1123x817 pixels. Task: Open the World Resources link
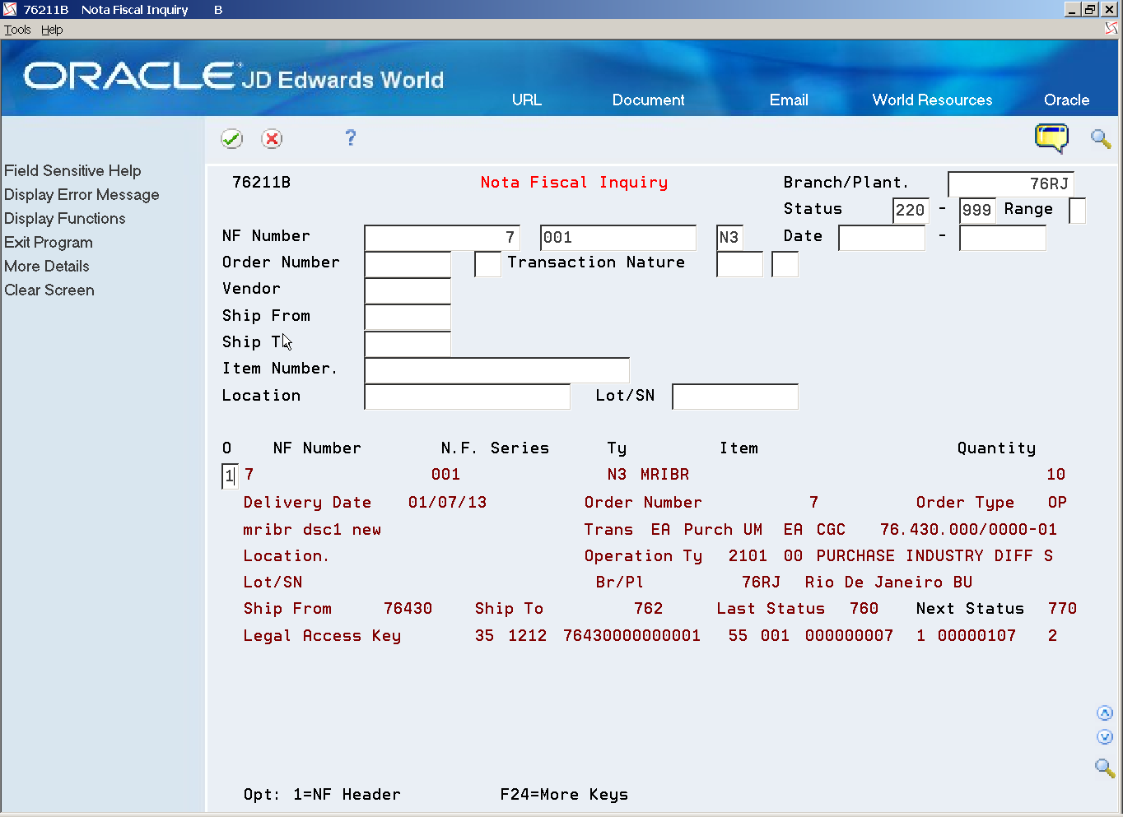point(932,100)
